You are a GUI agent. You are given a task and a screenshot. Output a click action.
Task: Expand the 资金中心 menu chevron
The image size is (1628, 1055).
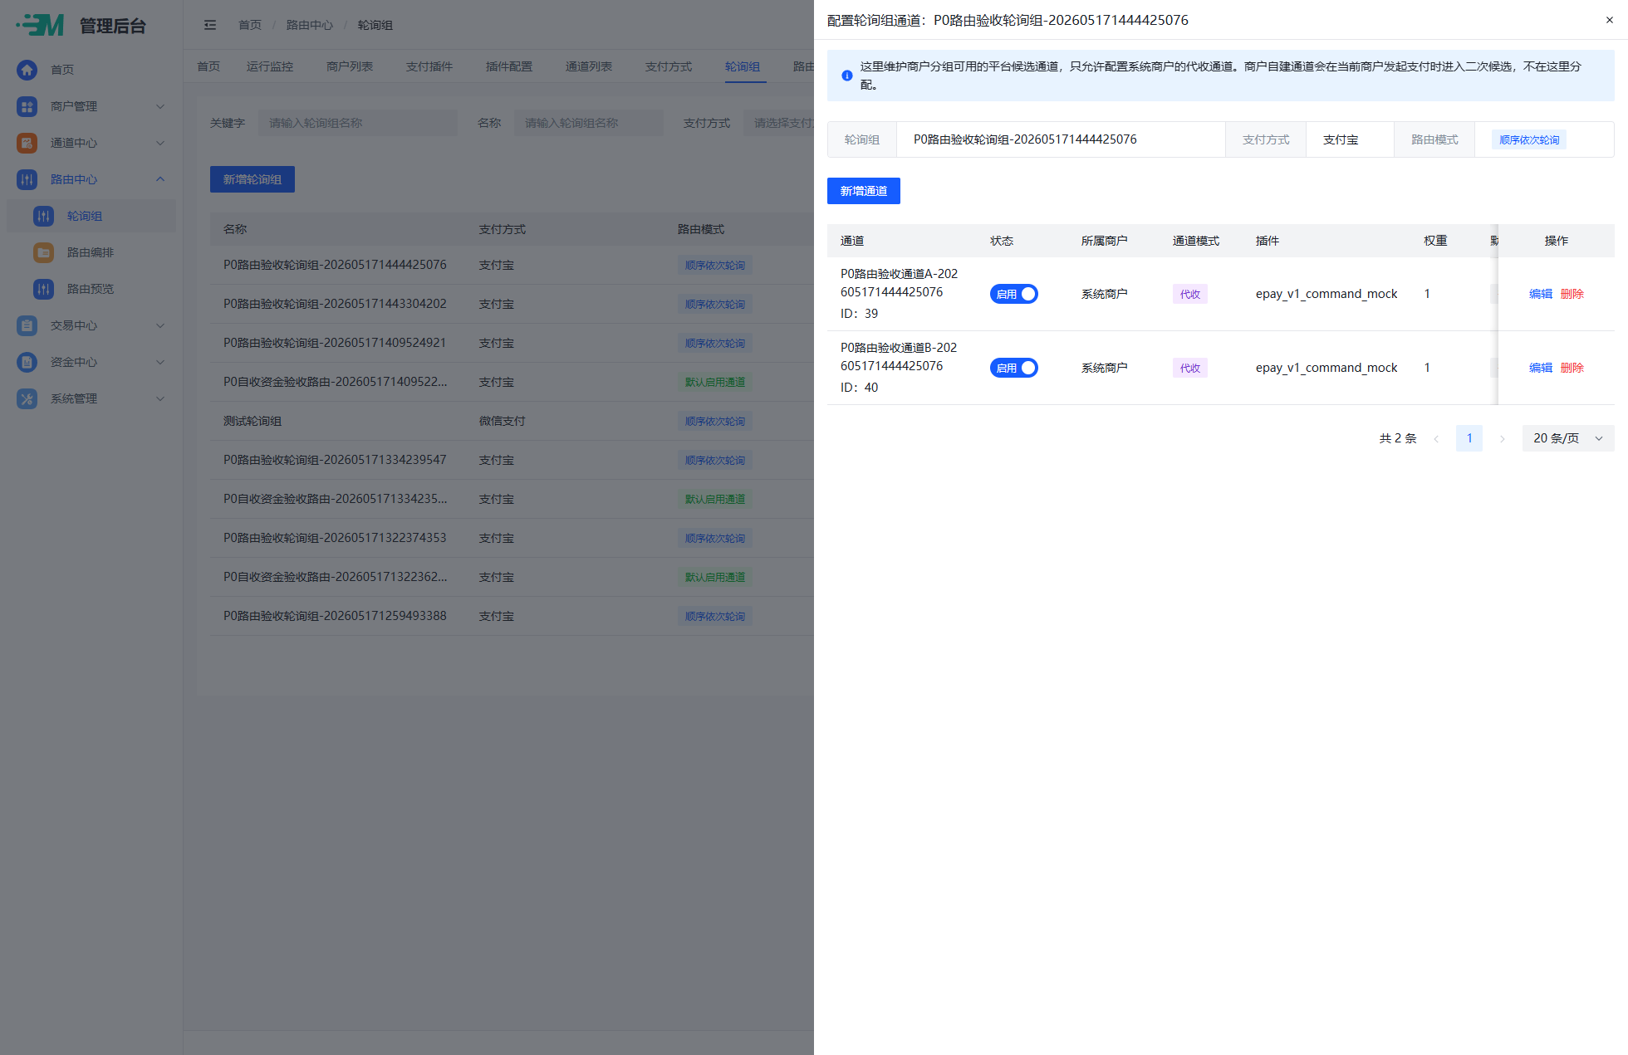[x=160, y=362]
